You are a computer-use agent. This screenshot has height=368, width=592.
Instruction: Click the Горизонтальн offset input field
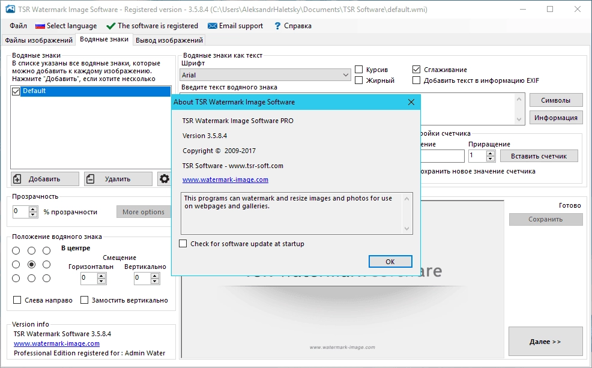click(89, 278)
